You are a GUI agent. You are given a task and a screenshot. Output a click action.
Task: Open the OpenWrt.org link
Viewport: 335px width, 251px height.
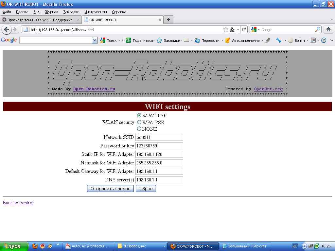coord(268,89)
